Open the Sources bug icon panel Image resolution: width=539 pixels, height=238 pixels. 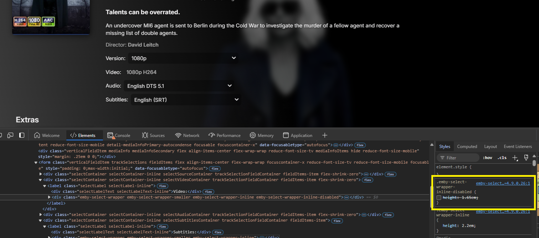(153, 135)
